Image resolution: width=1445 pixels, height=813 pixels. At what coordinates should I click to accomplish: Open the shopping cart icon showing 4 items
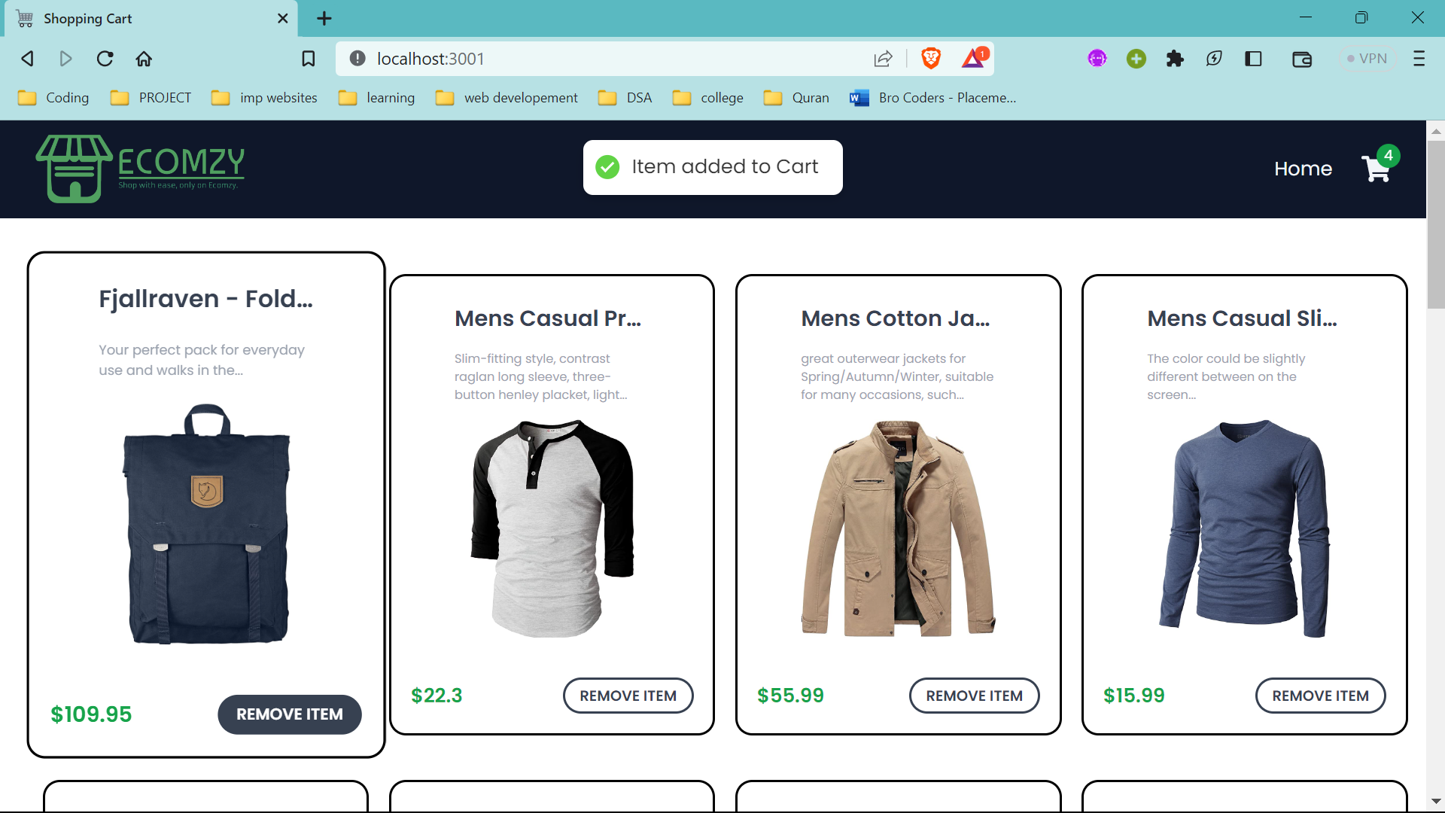pyautogui.click(x=1376, y=169)
